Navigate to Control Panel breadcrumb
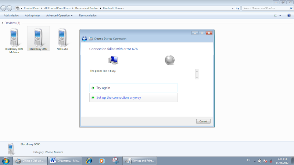The height and width of the screenshot is (165, 294). point(32,8)
